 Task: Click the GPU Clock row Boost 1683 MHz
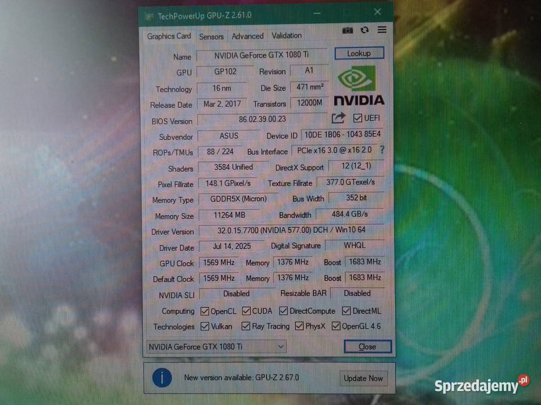click(x=365, y=262)
